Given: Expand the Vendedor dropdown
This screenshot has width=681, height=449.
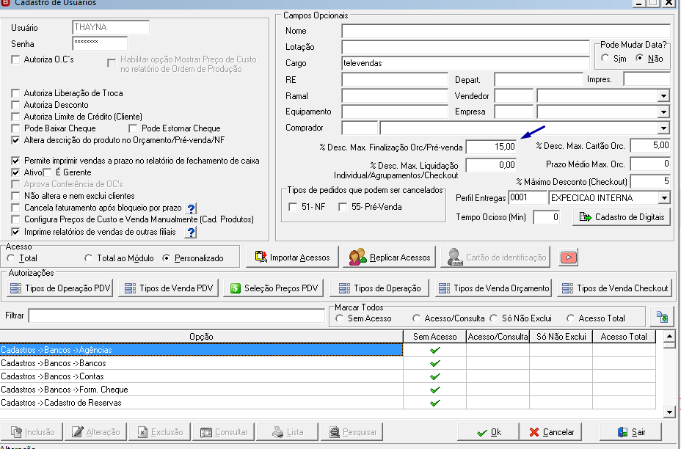Looking at the screenshot, I should pyautogui.click(x=663, y=96).
